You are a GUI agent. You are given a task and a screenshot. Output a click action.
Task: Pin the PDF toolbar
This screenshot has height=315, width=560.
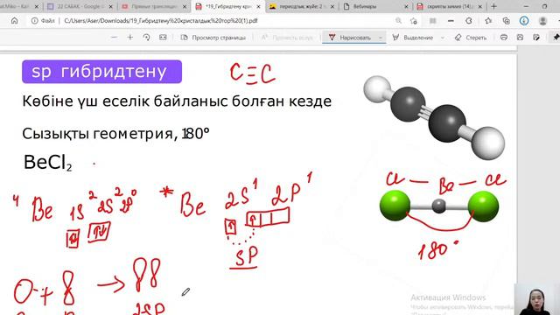pos(556,38)
